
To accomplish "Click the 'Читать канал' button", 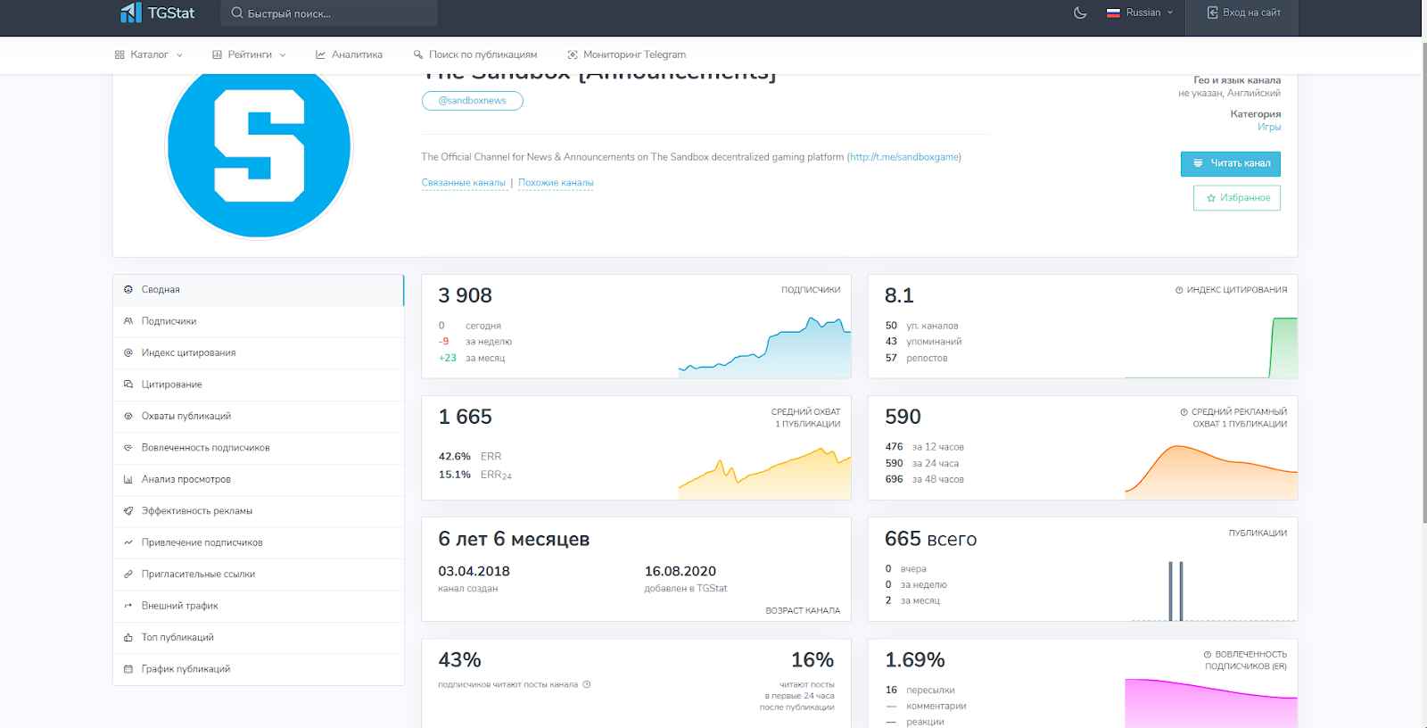I will pyautogui.click(x=1231, y=163).
